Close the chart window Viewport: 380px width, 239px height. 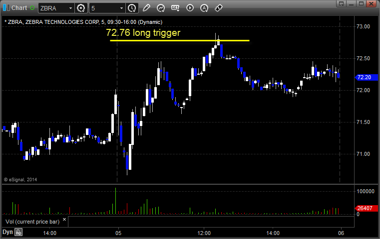pyautogui.click(x=371, y=3)
